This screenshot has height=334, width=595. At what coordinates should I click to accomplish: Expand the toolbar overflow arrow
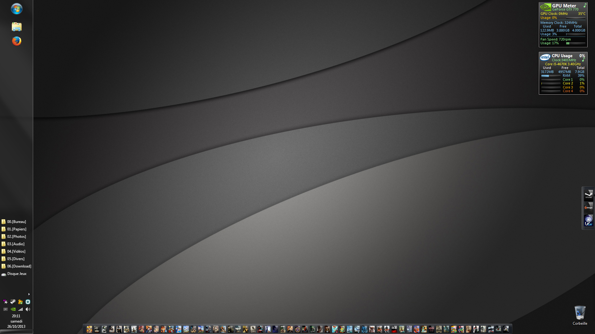tap(29, 294)
